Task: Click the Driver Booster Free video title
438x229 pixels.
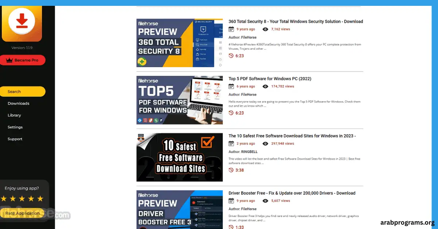Action: [292, 193]
